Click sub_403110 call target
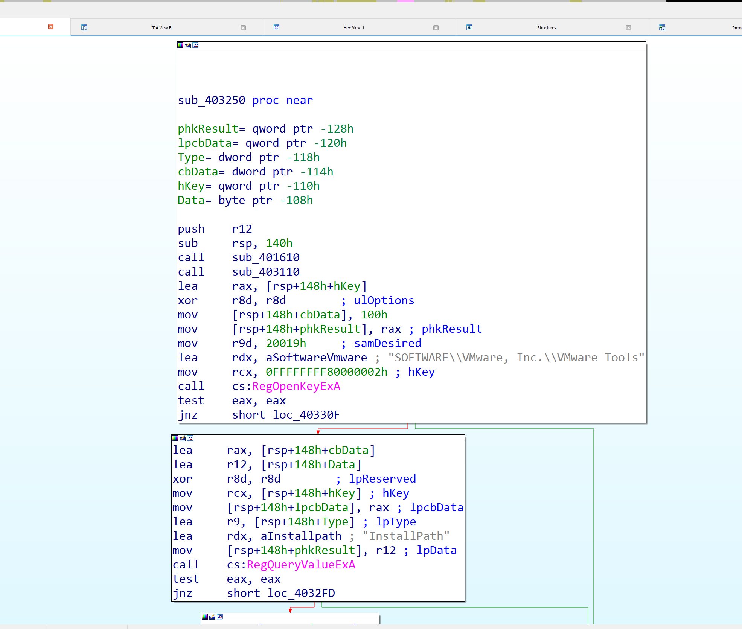The height and width of the screenshot is (629, 742). click(266, 272)
